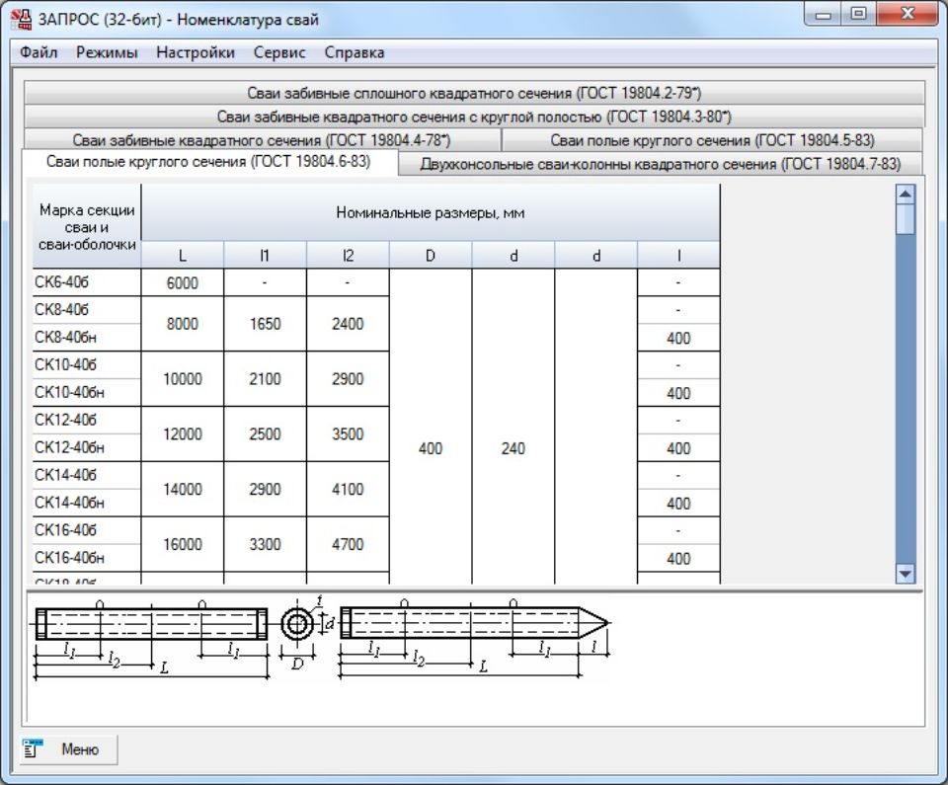Click the vertical scrollbar thumb of table
948x785 pixels.
(905, 219)
